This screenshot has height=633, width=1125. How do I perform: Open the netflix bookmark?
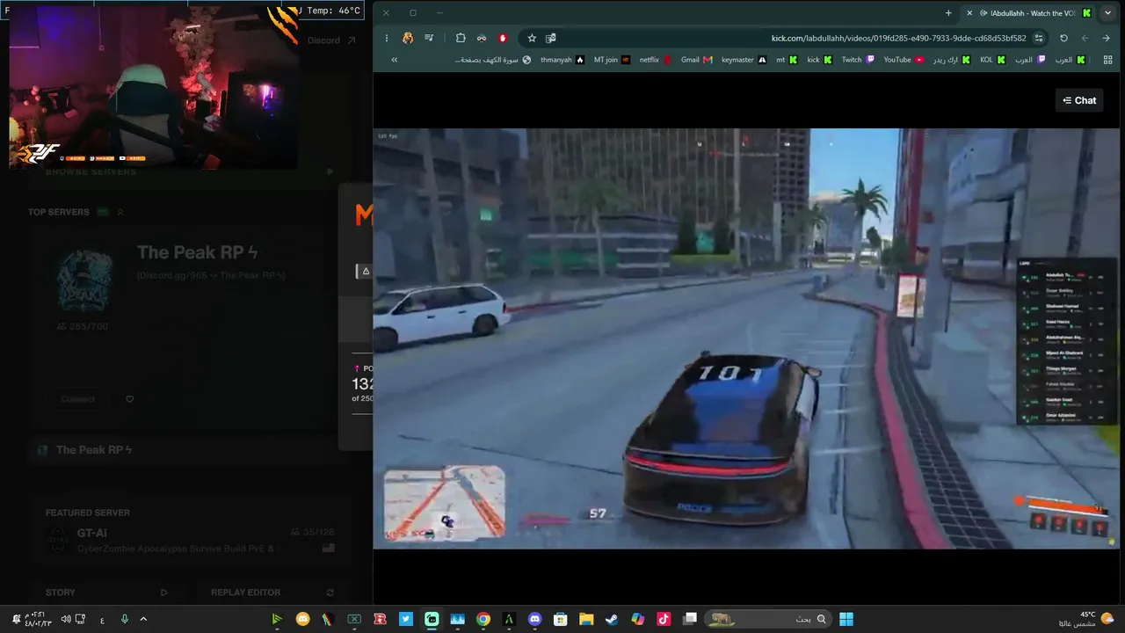pyautogui.click(x=656, y=60)
